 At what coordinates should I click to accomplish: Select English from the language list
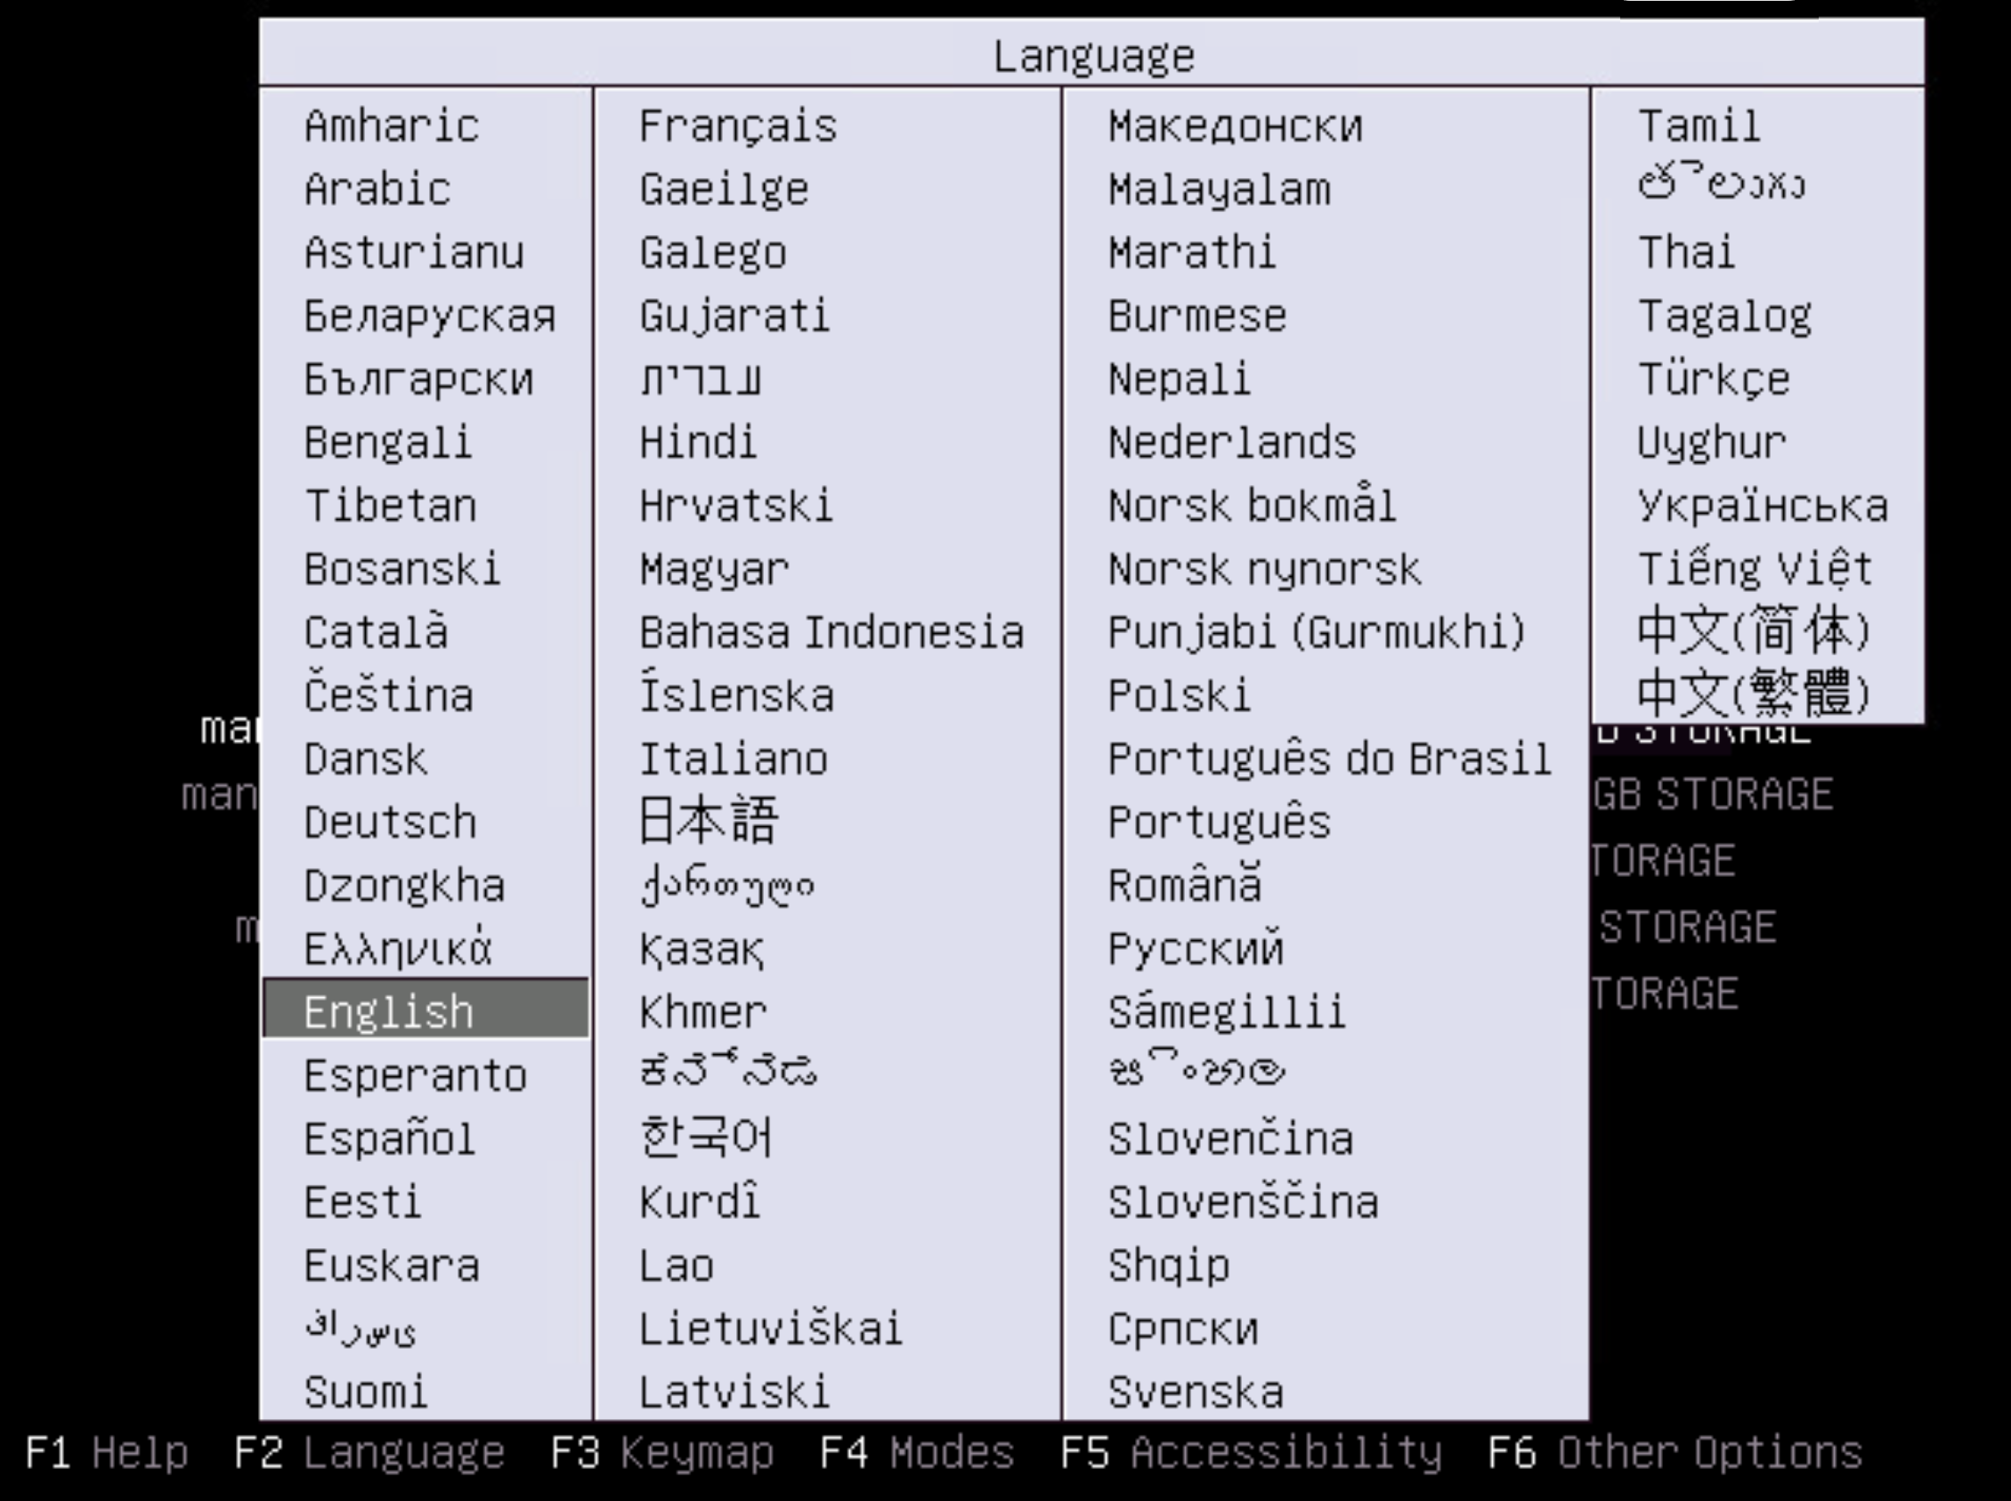pyautogui.click(x=388, y=1010)
